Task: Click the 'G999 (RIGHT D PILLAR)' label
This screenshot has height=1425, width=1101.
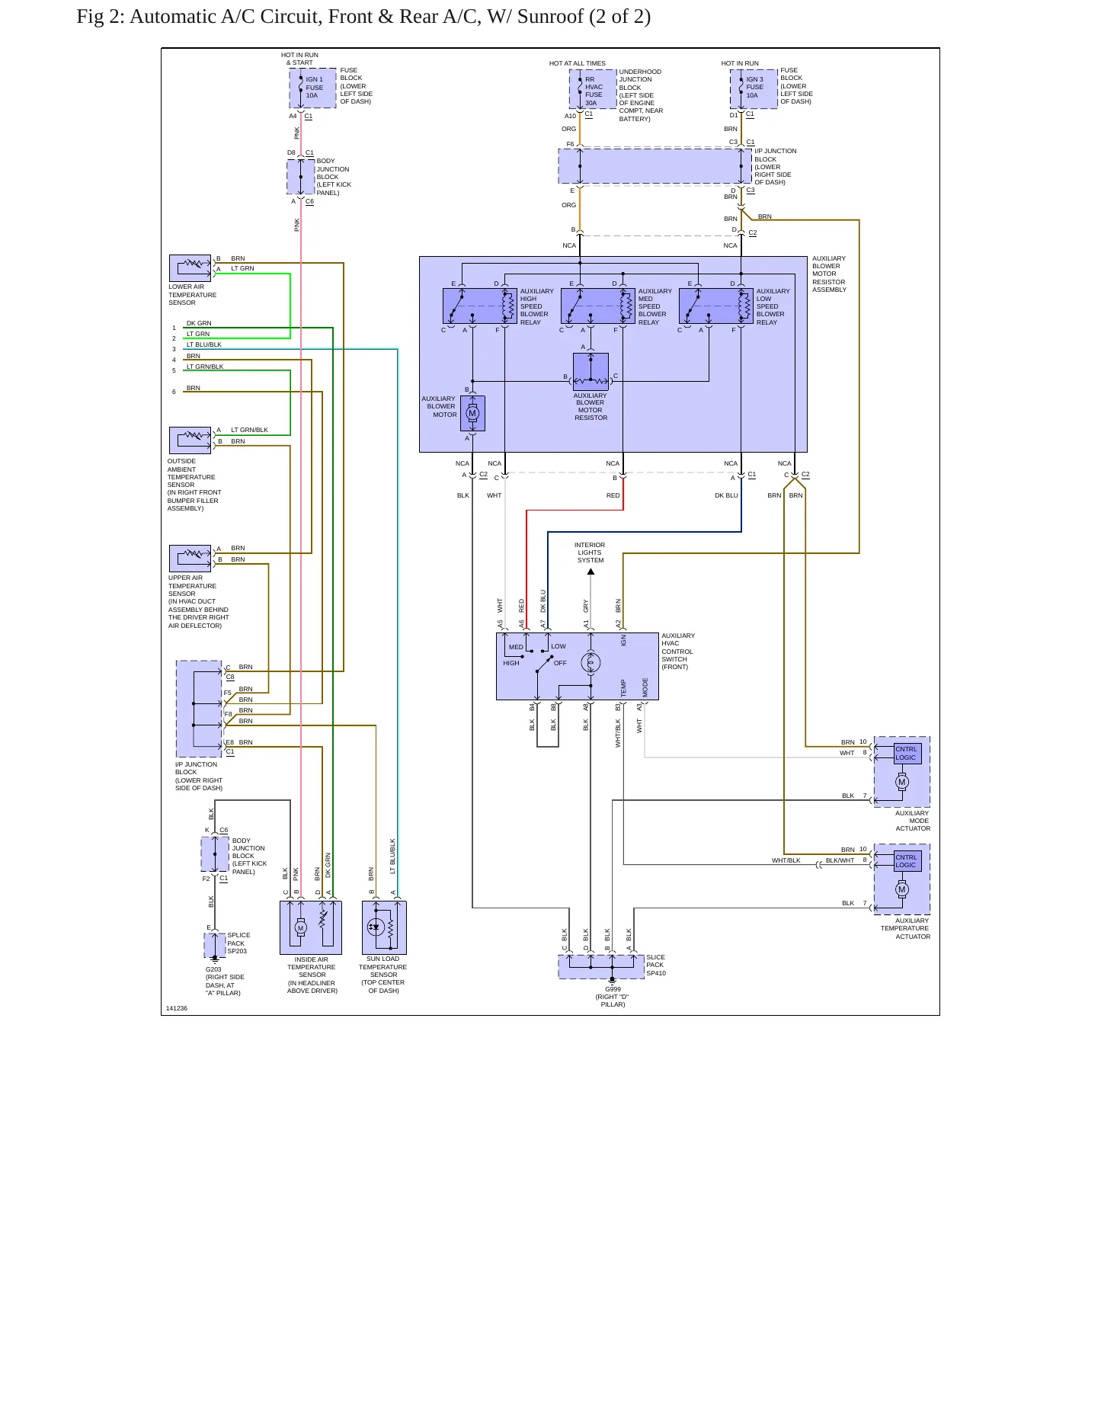Action: tap(613, 997)
